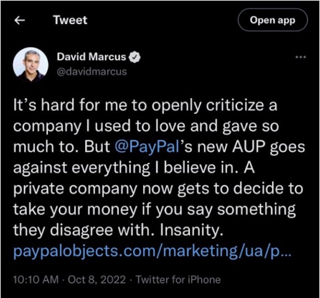The height and width of the screenshot is (298, 320).
Task: Click the 10:10 AM timestamp
Action: pyautogui.click(x=31, y=279)
